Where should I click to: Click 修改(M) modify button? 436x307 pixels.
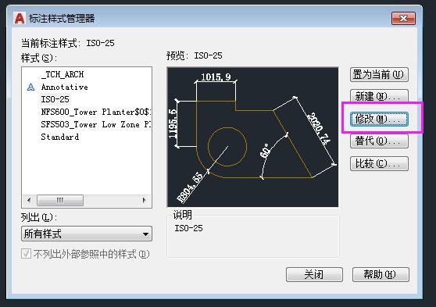[x=379, y=119]
